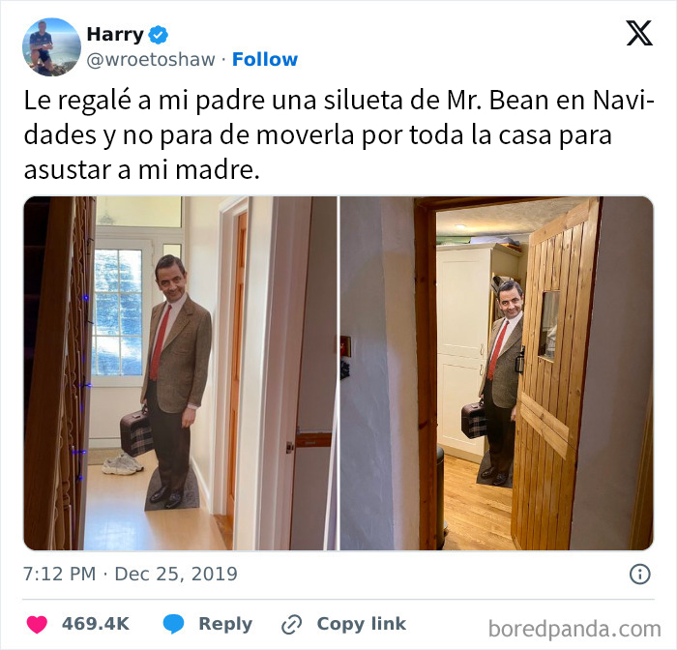Click the Copy link text
Viewport: 677px width, 650px height.
[362, 624]
